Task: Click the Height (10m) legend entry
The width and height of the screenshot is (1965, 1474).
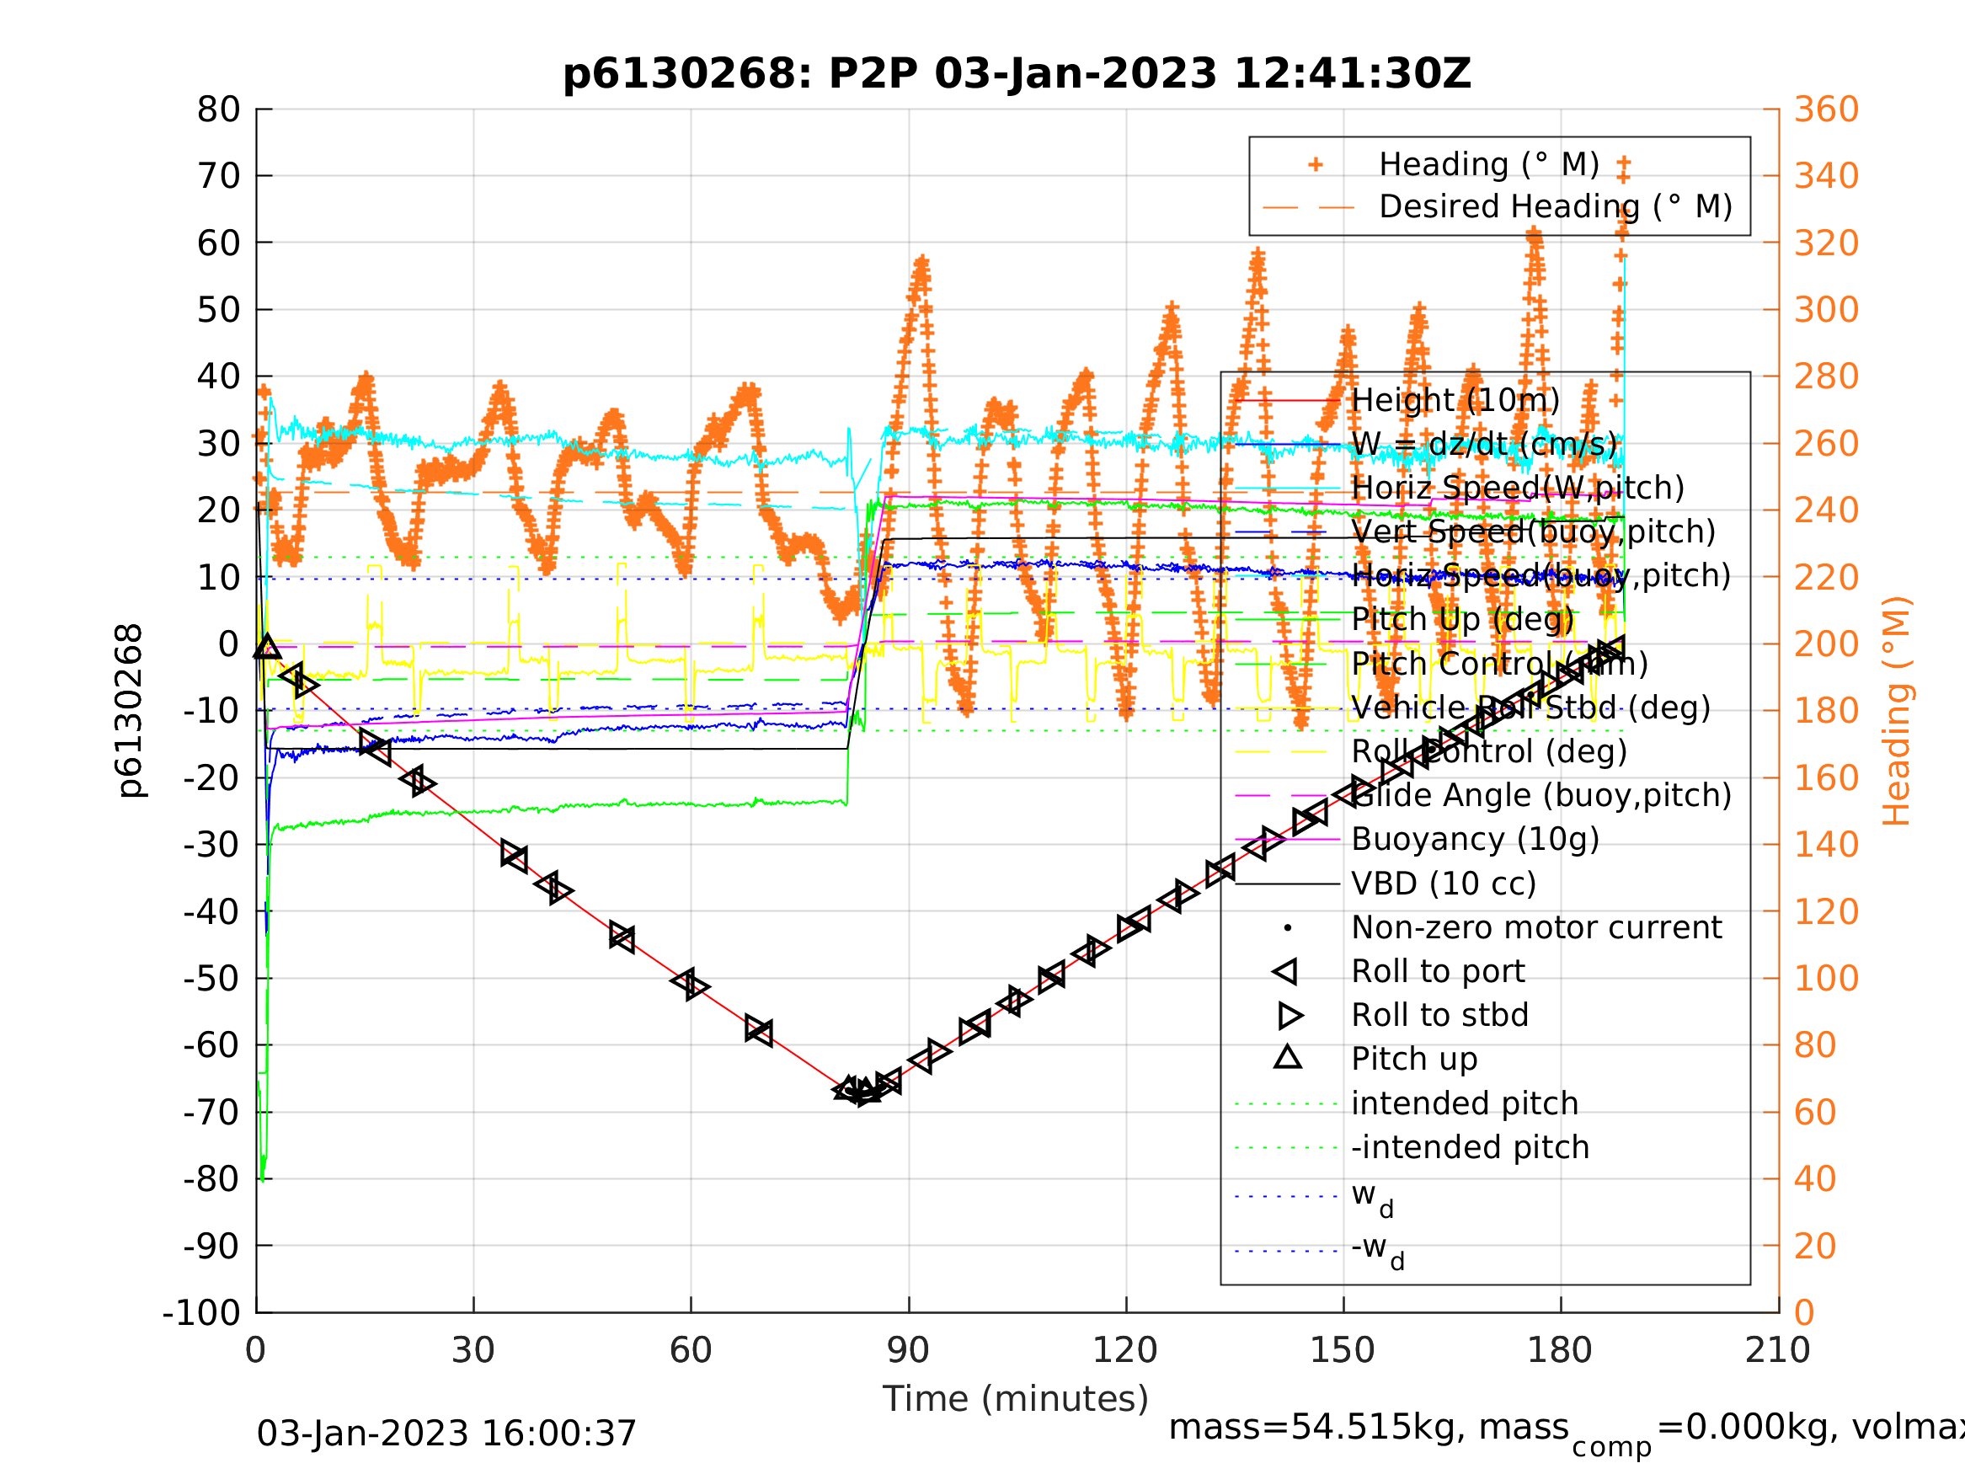Action: pos(1455,401)
